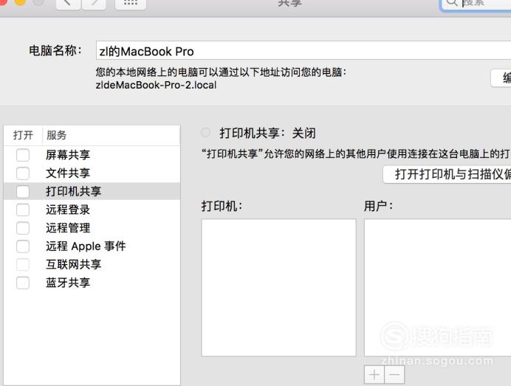
Task: Open 打开打印机与扫描仪 preferences button
Action: click(x=447, y=175)
